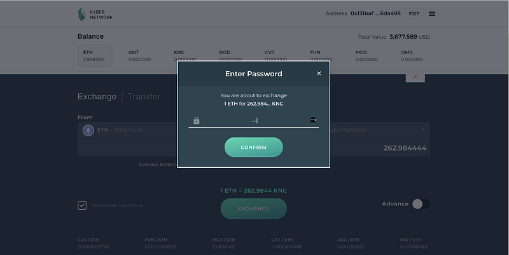Viewport: 509px width, 255px height.
Task: Open the hamburger menu icon
Action: (432, 13)
